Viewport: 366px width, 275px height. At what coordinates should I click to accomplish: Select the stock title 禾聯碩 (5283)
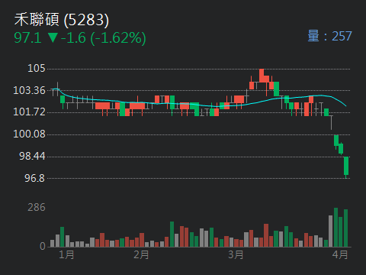pyautogui.click(x=62, y=20)
